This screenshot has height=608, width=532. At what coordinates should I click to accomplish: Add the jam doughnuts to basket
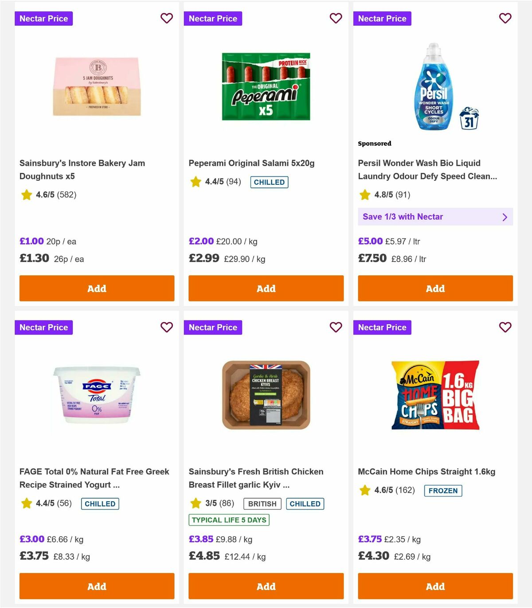pyautogui.click(x=97, y=288)
